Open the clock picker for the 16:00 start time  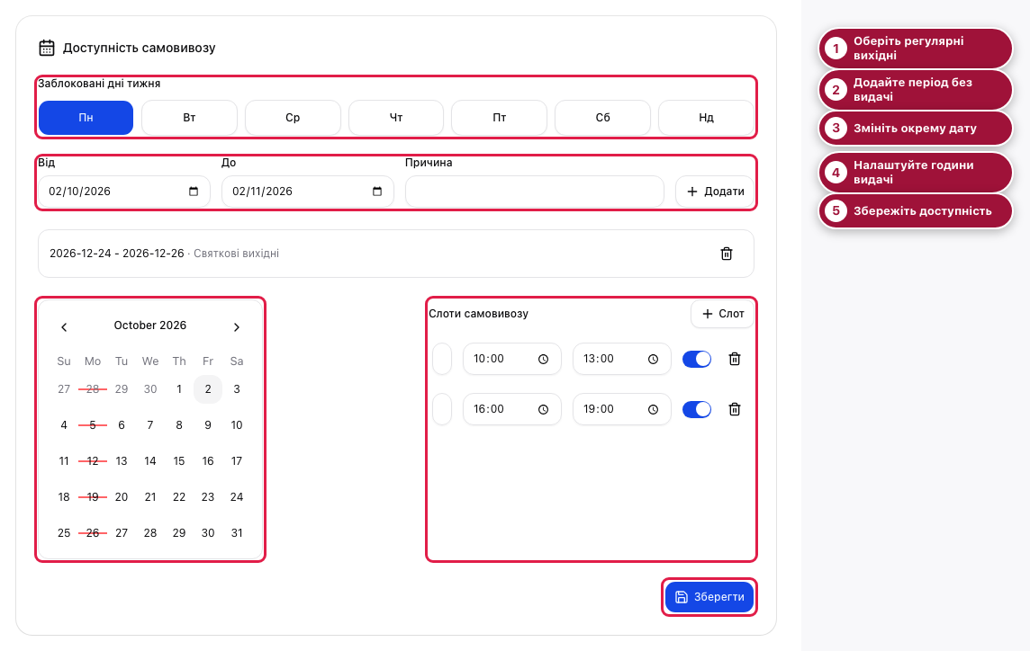tap(543, 409)
